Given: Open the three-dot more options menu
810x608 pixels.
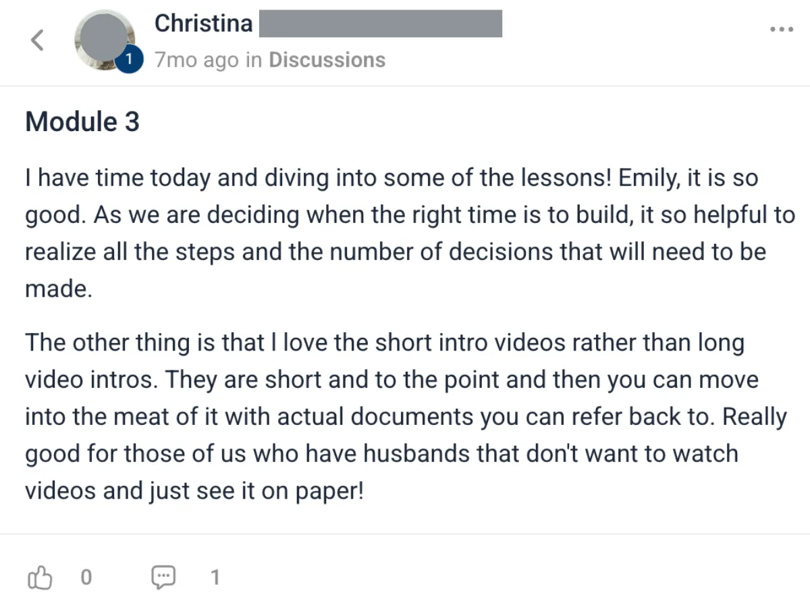Looking at the screenshot, I should (781, 30).
